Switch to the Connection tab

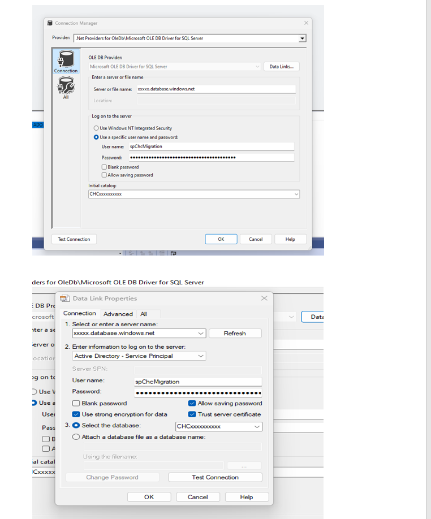pos(80,313)
